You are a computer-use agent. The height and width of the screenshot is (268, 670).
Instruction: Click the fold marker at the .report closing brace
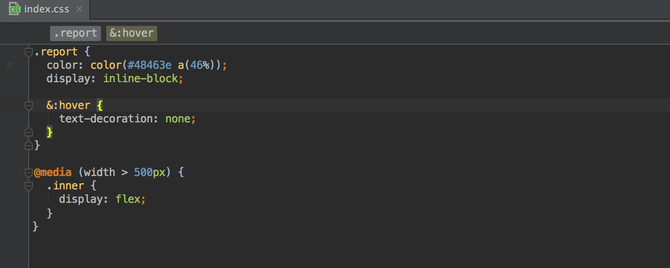tap(28, 145)
